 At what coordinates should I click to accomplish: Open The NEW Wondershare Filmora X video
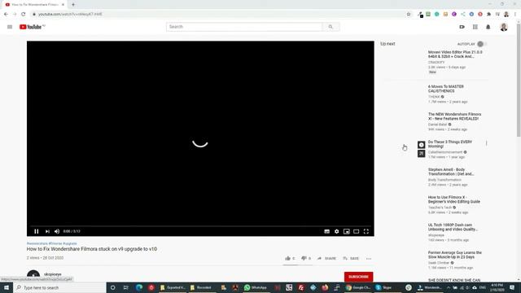454,116
